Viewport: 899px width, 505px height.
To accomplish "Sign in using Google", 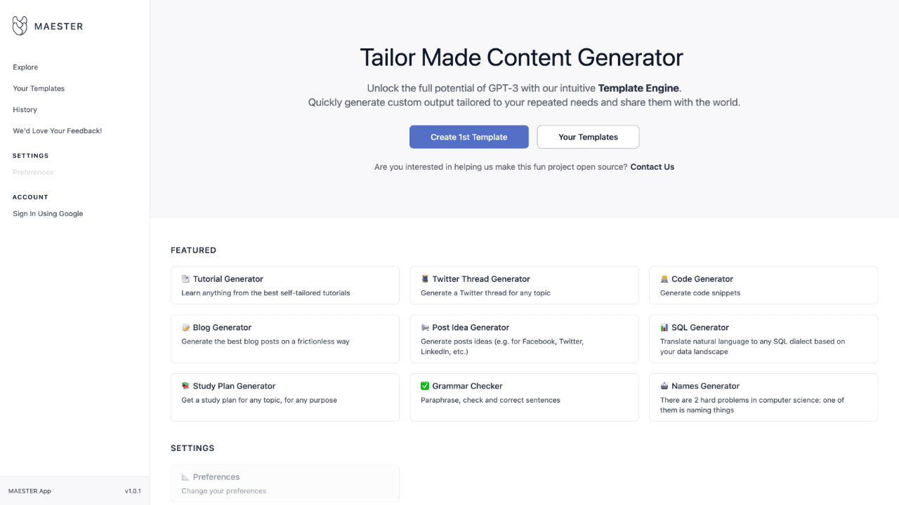I will tap(48, 214).
